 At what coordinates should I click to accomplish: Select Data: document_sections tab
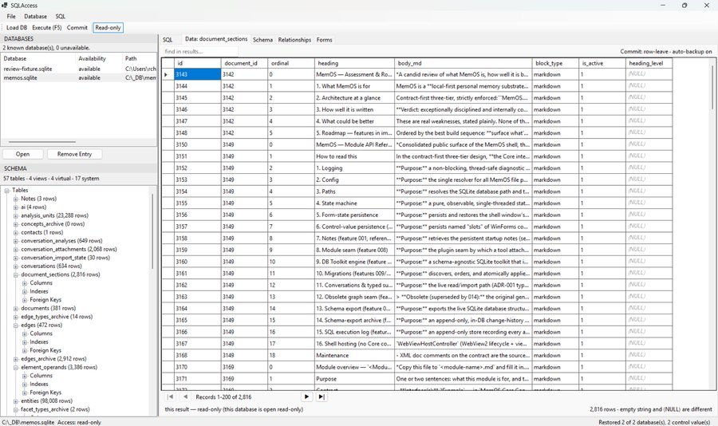tap(216, 39)
